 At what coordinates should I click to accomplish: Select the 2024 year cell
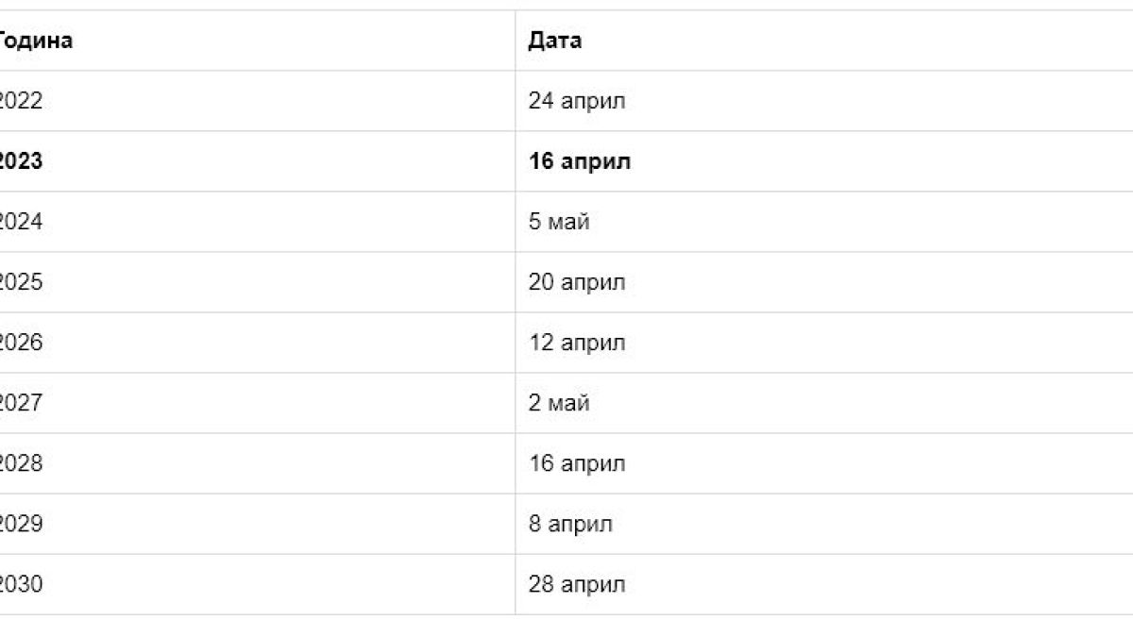(x=21, y=222)
